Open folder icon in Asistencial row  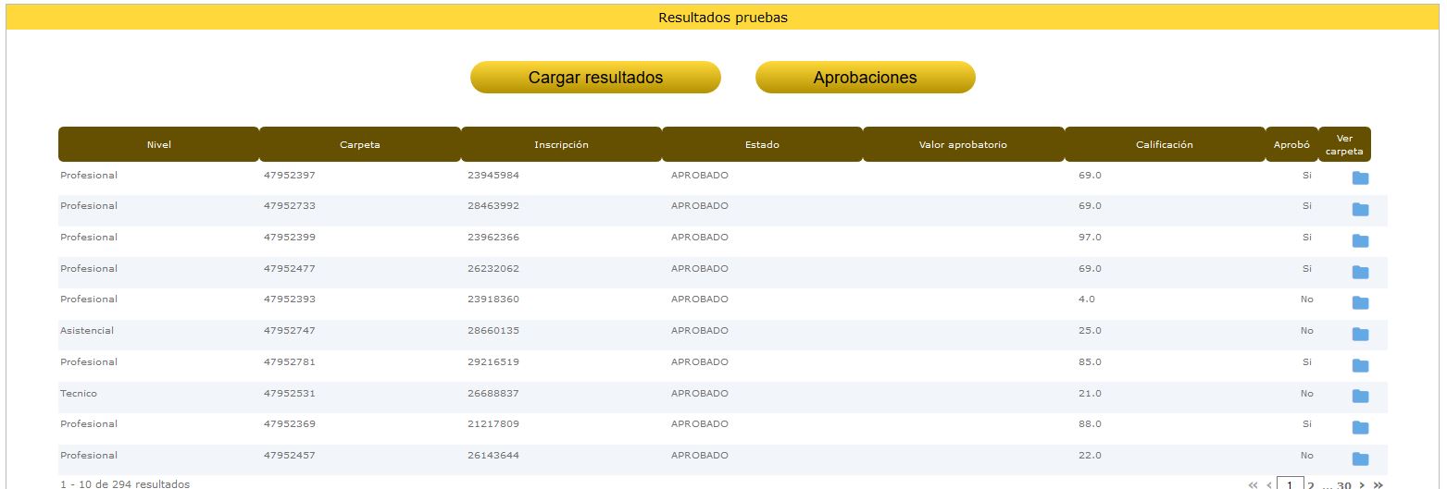click(1360, 335)
